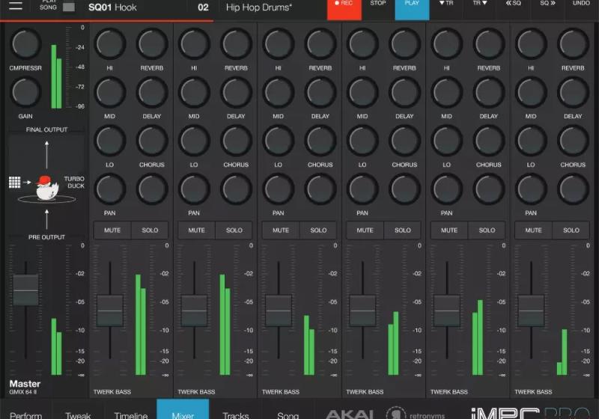
Task: Open the hamburger menu in the top bar
Action: click(x=16, y=6)
